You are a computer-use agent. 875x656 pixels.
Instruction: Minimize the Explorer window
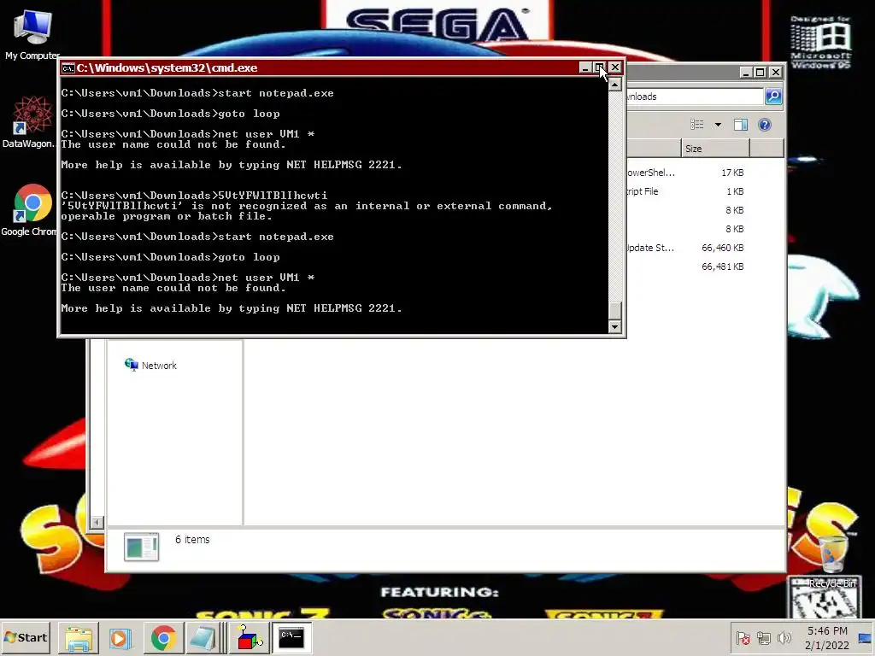pos(746,72)
